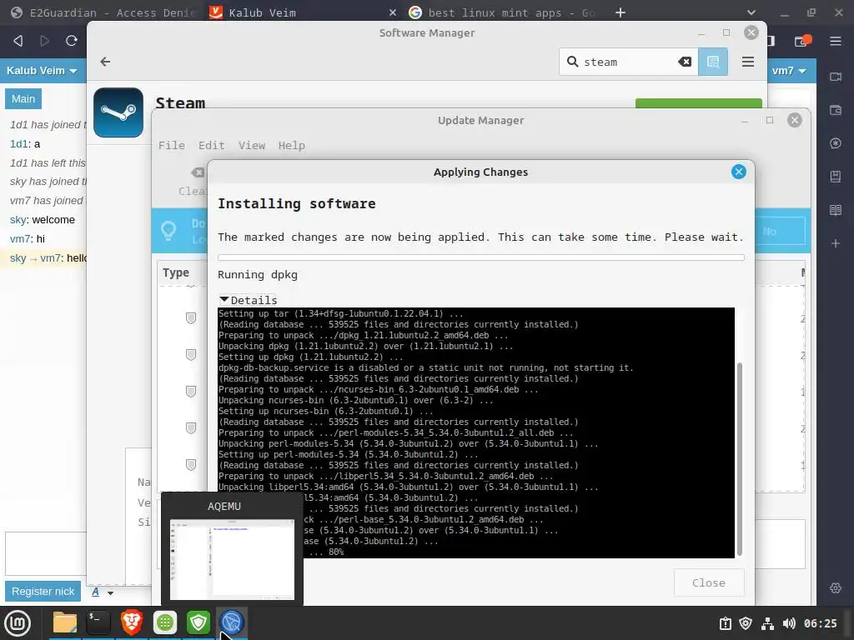Go back in the Software Manager

pos(105,62)
